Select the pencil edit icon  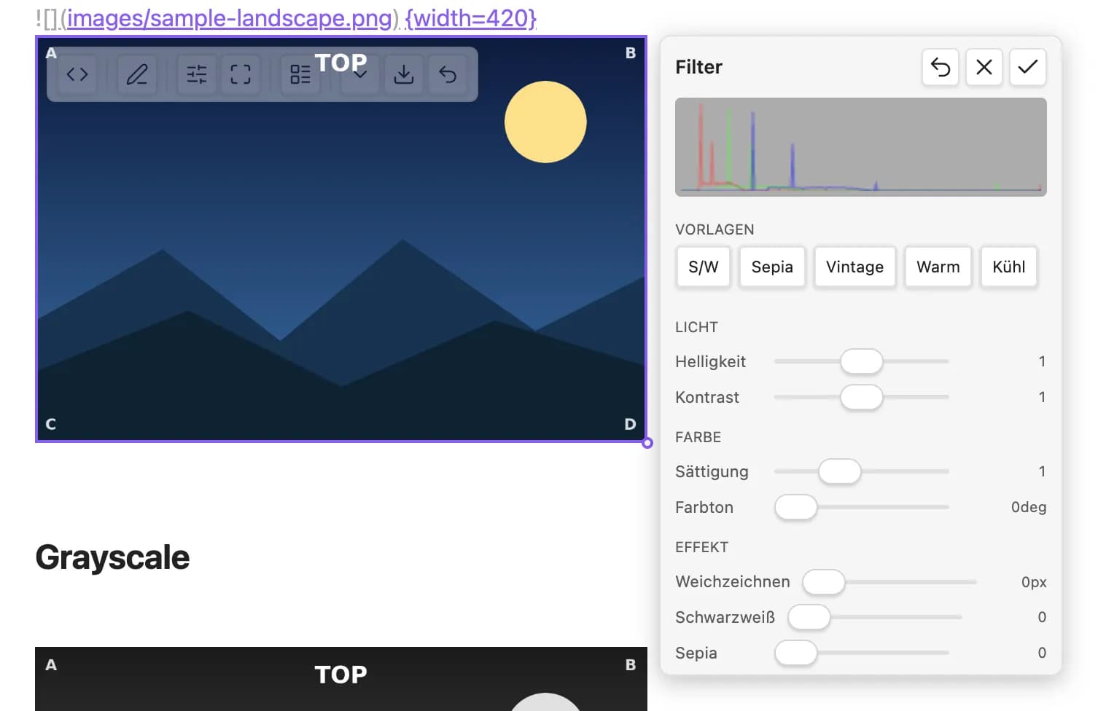click(x=137, y=74)
